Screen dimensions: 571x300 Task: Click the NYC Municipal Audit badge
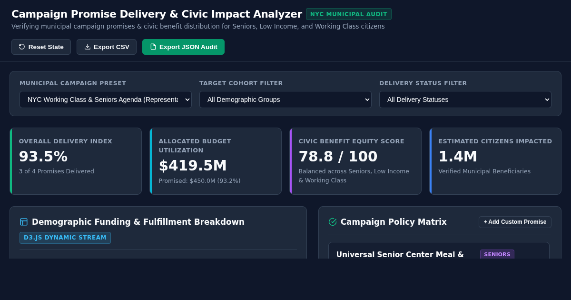349,14
